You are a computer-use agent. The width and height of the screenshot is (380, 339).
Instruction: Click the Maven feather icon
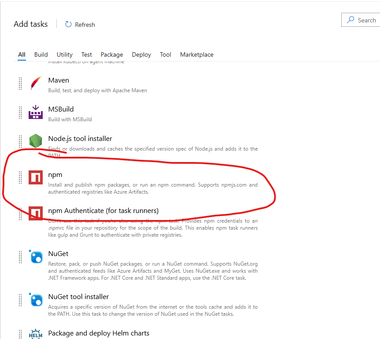click(x=36, y=83)
